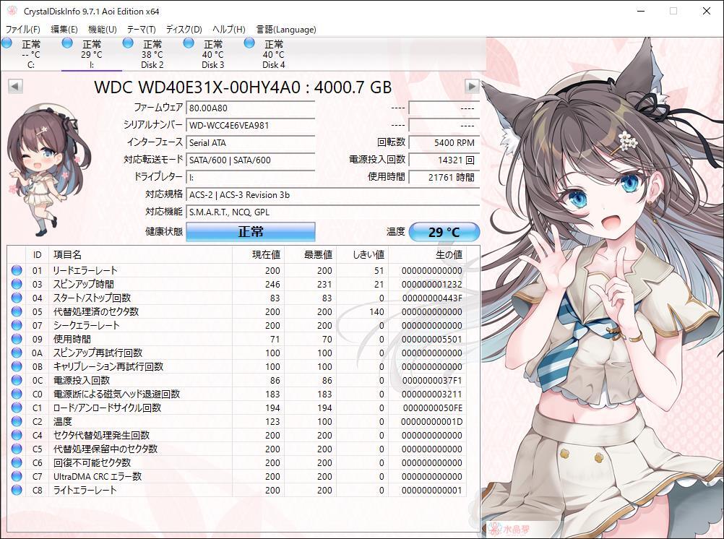Image resolution: width=724 pixels, height=539 pixels.
Task: Click status orb for スタート/ストップ回数 row
Action: pos(17,298)
